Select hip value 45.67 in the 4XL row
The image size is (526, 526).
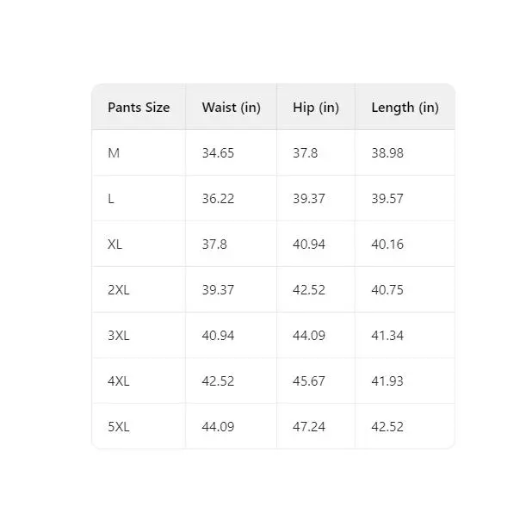308,381
